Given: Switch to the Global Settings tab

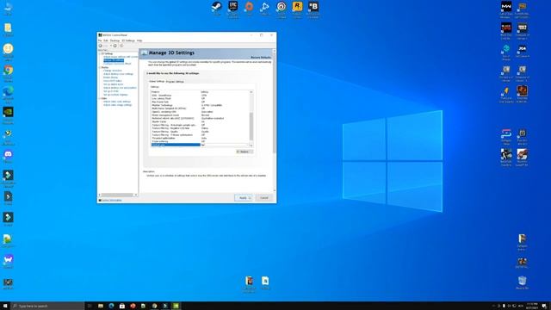Looking at the screenshot, I should click(x=157, y=81).
